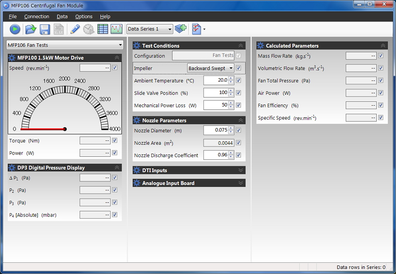Increase Nozzle Discharge Coefficient with the up arrow
396x274 pixels.
tap(231, 153)
